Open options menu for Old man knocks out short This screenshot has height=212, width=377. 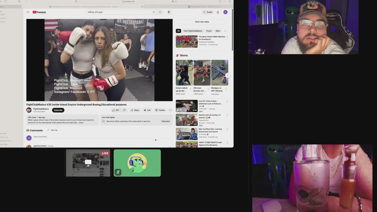click(208, 89)
